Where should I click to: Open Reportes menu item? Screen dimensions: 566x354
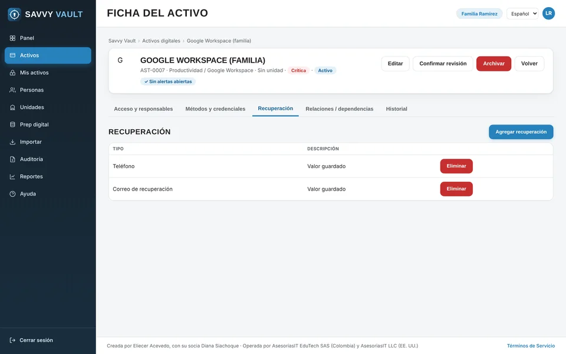tap(48, 176)
